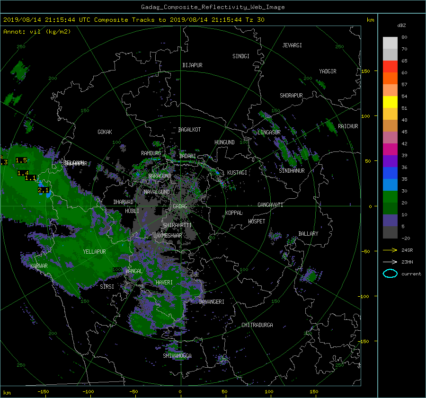Viewport: 426px width, 398px height.
Task: Click the HANGAL city label
Action: pos(133,271)
